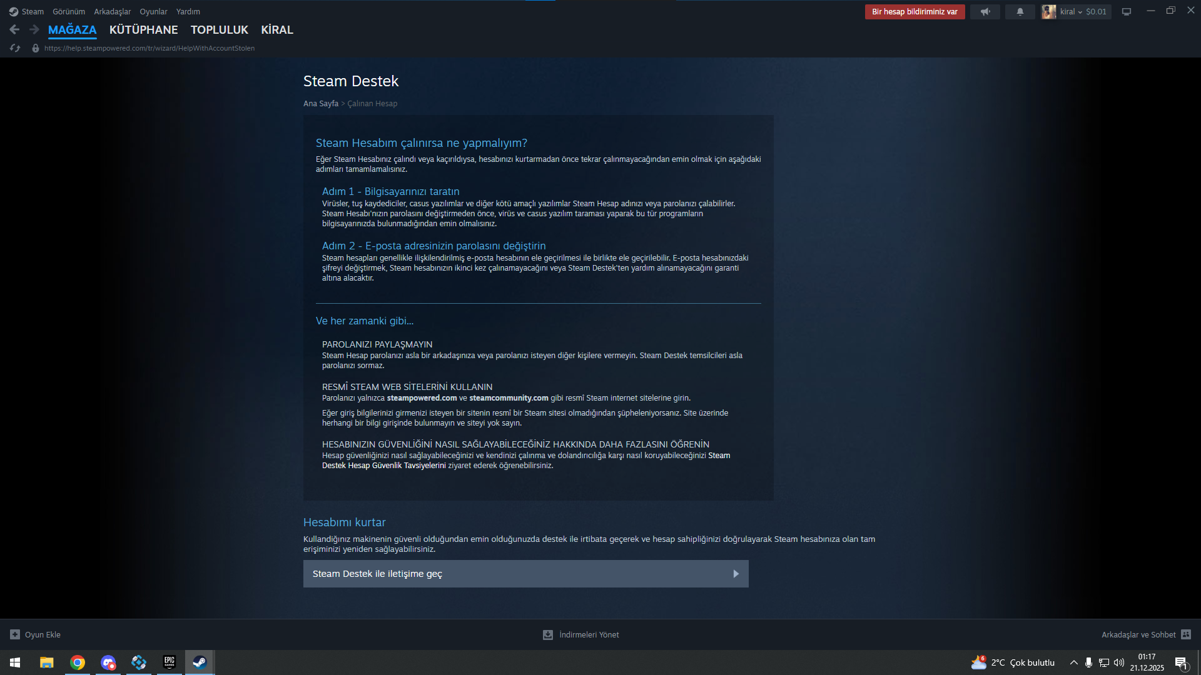Click 'Adım 1 - Bilgisayarınızı taratın' heading
Viewport: 1201px width, 675px height.
(391, 191)
